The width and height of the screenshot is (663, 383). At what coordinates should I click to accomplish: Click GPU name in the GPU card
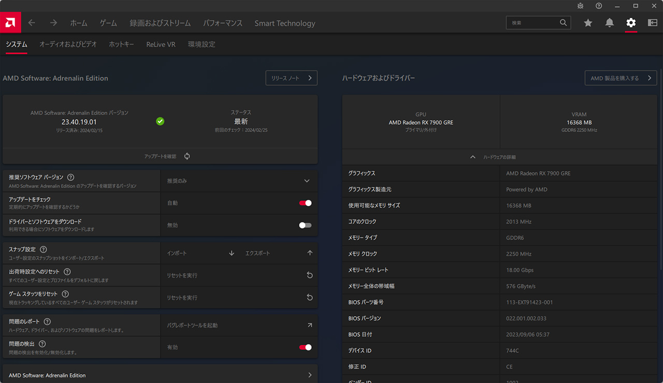pyautogui.click(x=421, y=123)
